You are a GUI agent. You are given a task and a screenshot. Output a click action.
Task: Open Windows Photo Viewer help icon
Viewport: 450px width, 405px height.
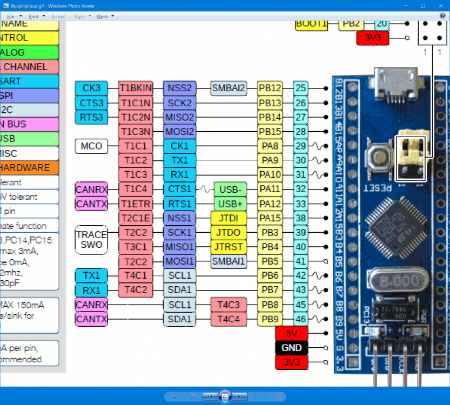pyautogui.click(x=442, y=16)
